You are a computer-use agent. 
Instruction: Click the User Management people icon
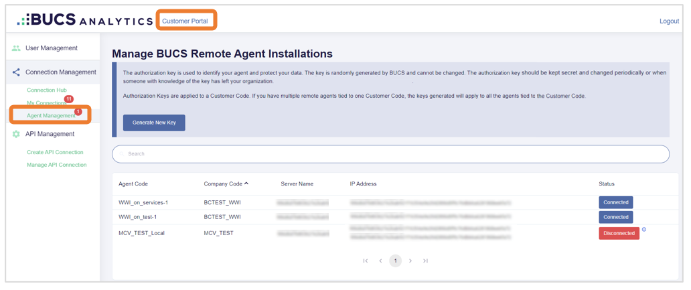coord(16,48)
